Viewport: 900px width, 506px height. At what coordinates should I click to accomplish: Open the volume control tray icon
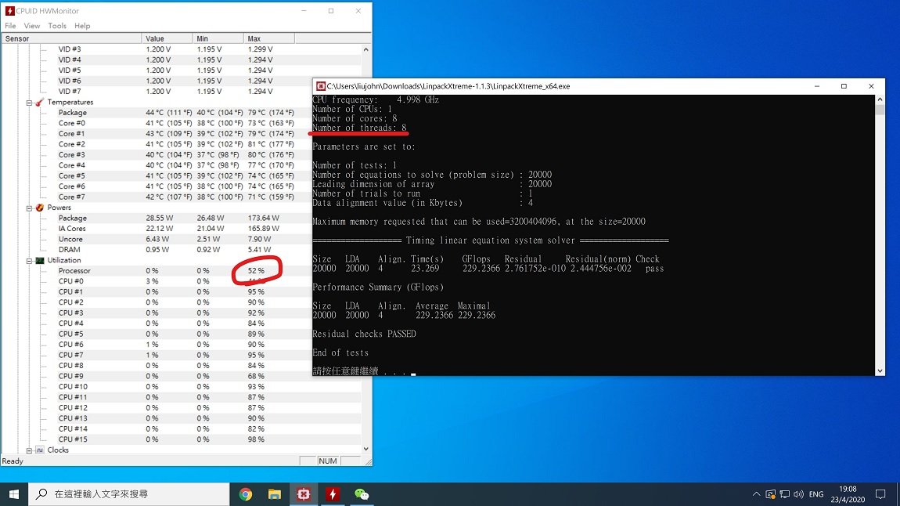point(798,494)
